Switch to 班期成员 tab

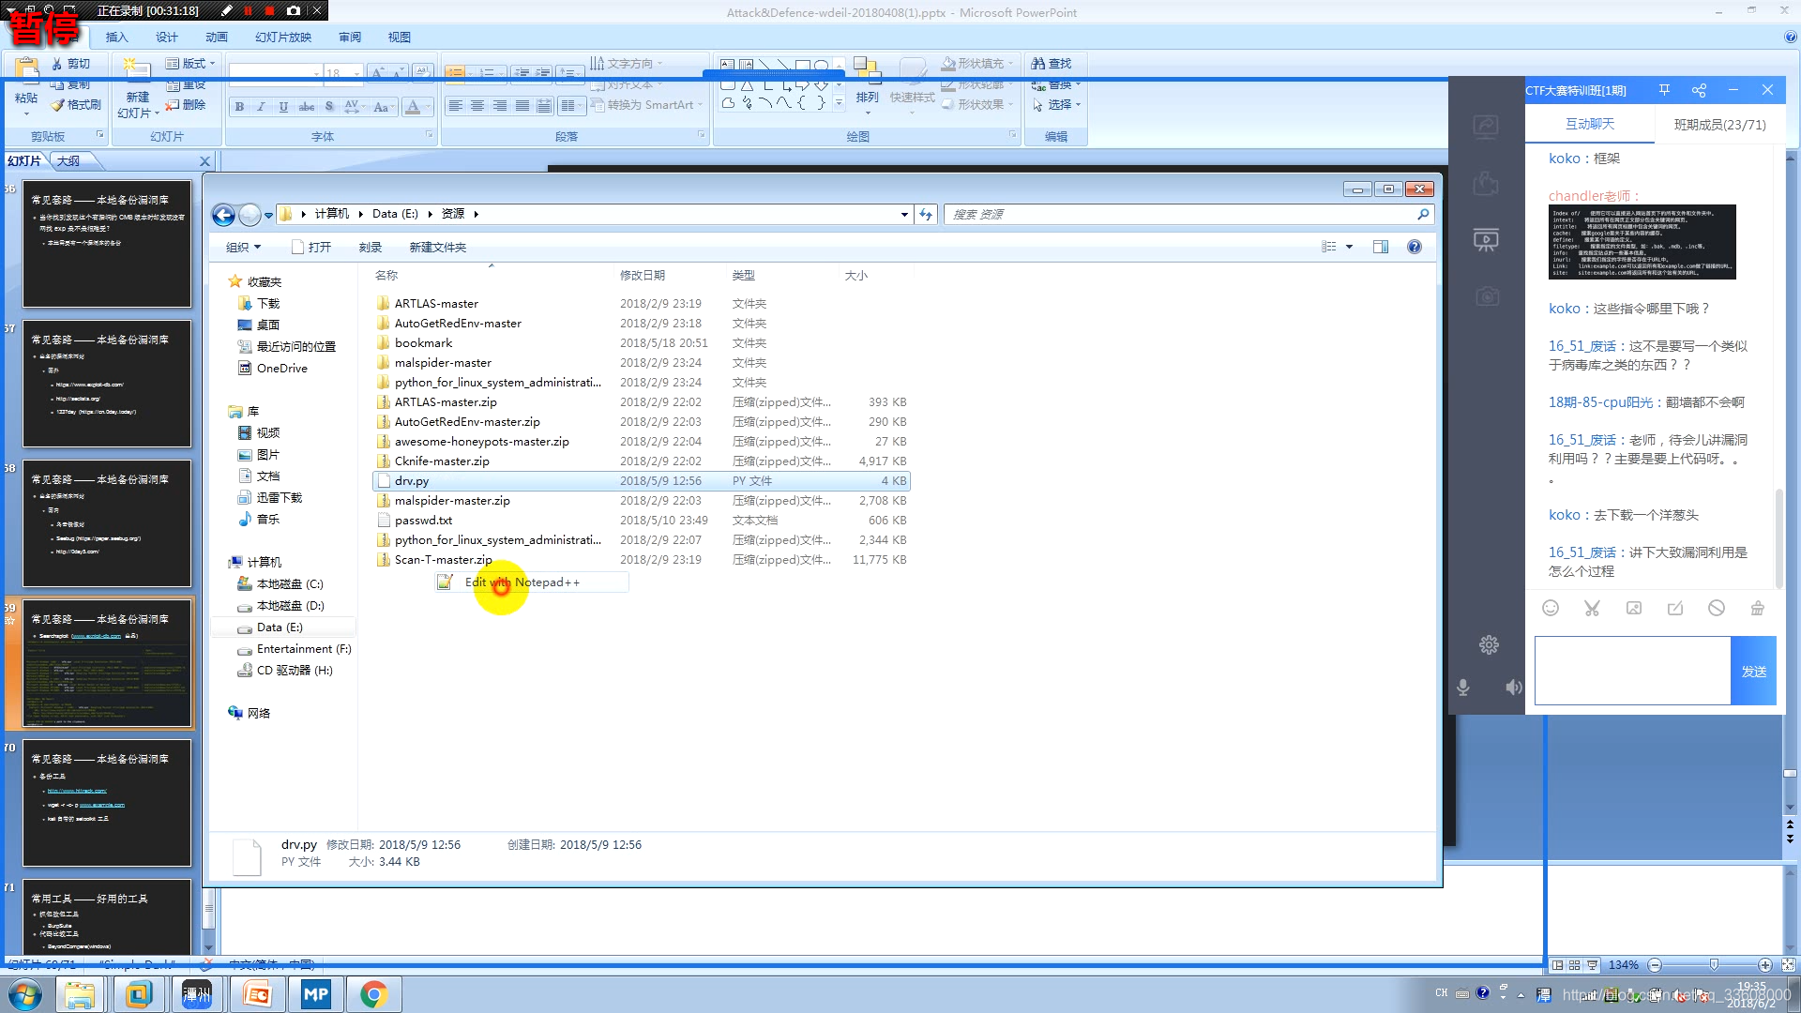(1719, 124)
